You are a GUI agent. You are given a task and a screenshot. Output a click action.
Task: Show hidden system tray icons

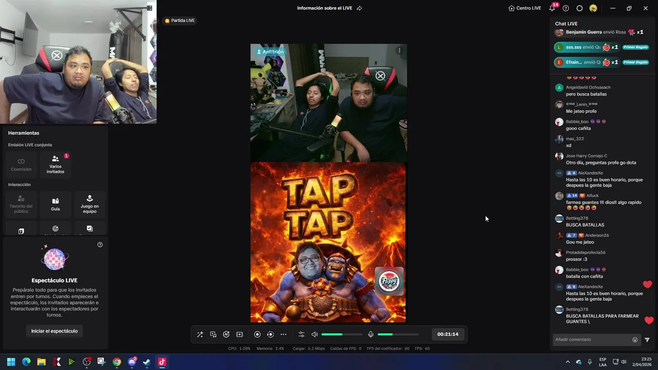568,362
